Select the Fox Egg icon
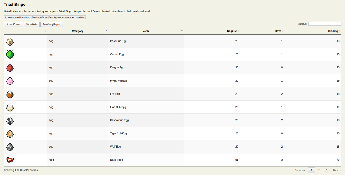This screenshot has width=345, height=175. tap(10, 94)
